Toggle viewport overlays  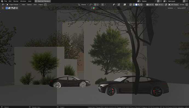[x=125, y=5]
